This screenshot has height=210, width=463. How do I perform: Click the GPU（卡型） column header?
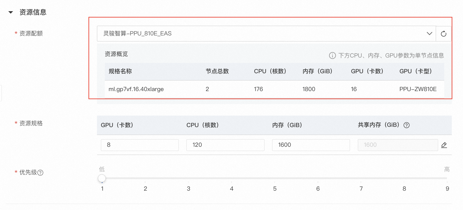pyautogui.click(x=416, y=71)
